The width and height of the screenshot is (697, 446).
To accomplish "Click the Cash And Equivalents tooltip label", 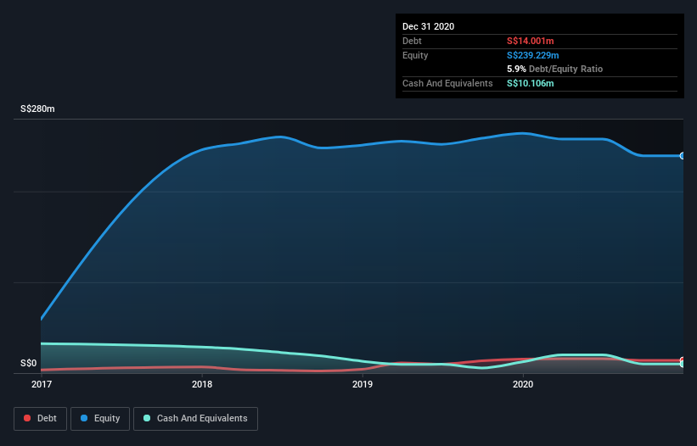I will click(x=447, y=83).
